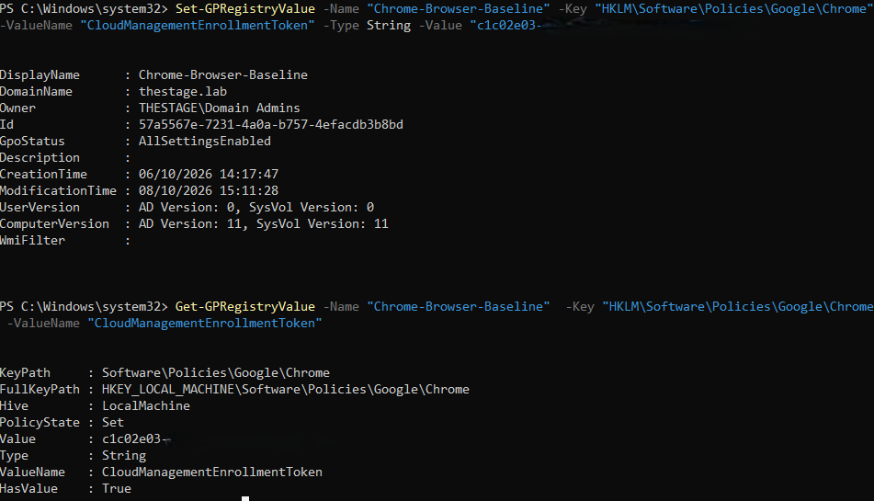This screenshot has width=874, height=501.
Task: Click the ValueName CloudManagementEnrollmentToken output value
Action: click(x=211, y=472)
